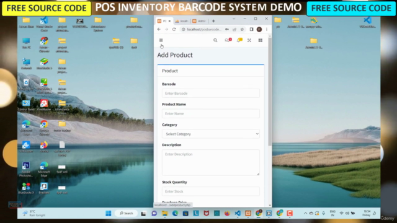Select the BlueStacks X desktop shortcut
This screenshot has width=397, height=223.
26,188
